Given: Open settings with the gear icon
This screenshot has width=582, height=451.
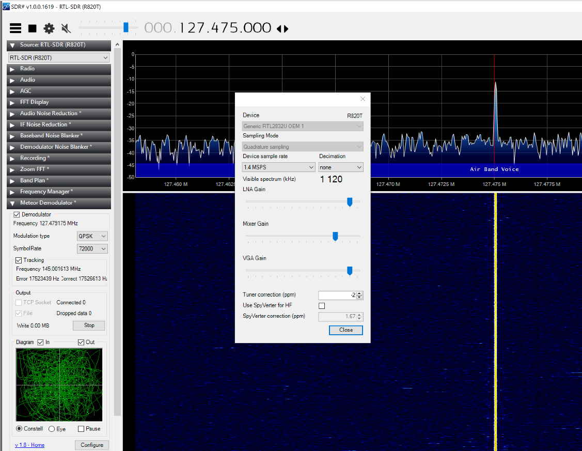Looking at the screenshot, I should click(49, 28).
